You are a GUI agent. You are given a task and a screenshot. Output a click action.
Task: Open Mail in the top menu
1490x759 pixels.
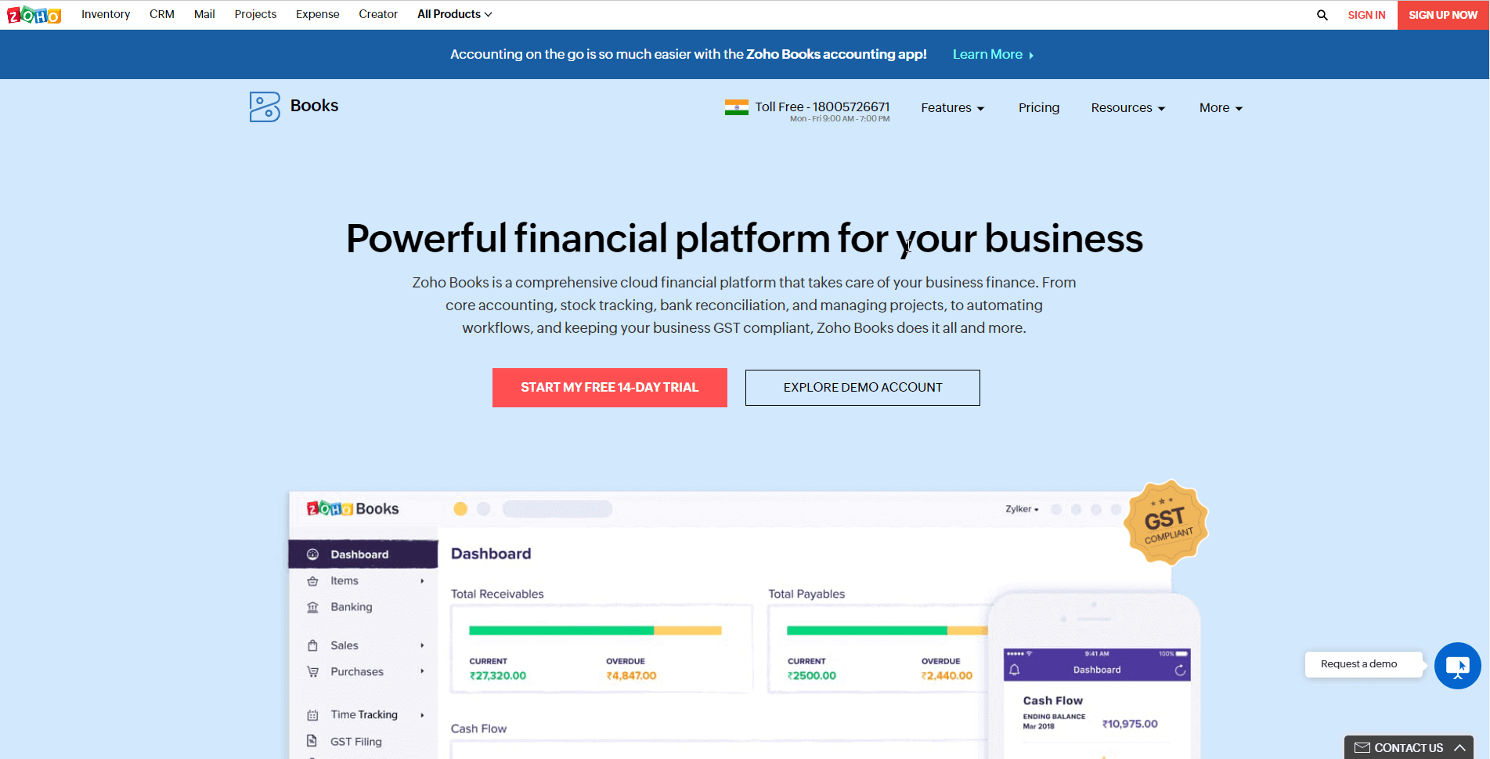pyautogui.click(x=204, y=14)
